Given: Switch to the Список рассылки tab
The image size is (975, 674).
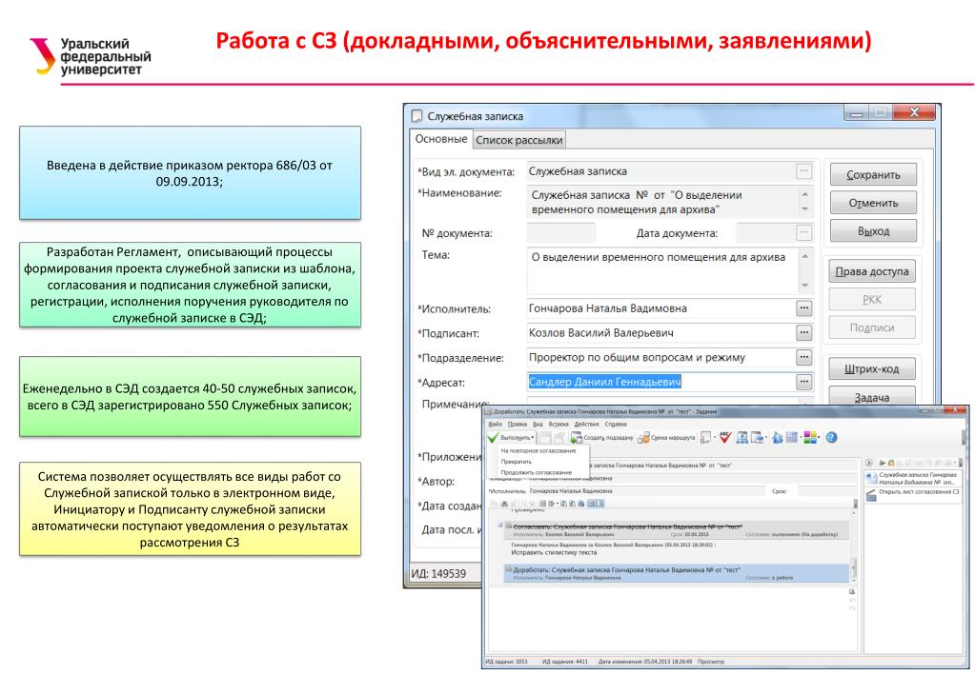Looking at the screenshot, I should (x=519, y=140).
